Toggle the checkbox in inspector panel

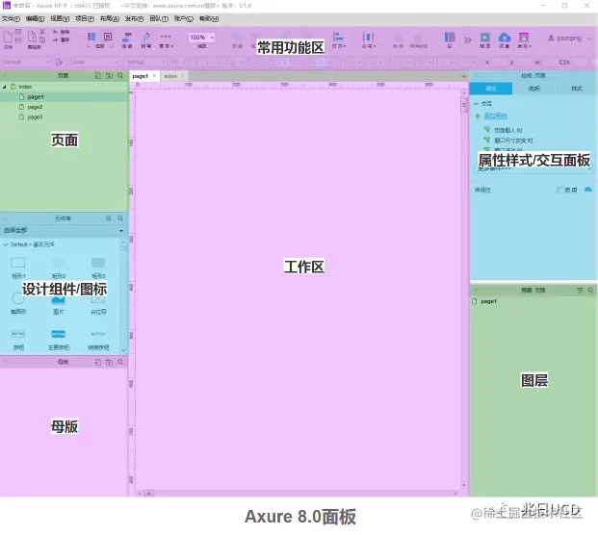click(559, 190)
